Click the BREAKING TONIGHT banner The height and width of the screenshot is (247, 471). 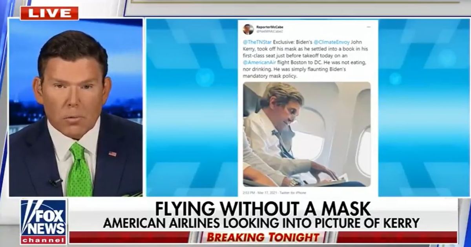[263, 238]
